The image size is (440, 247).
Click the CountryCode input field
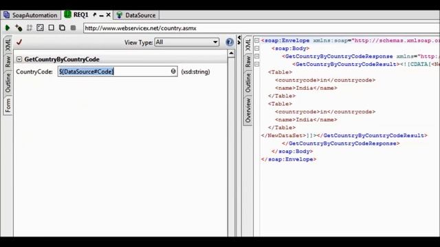[x=118, y=71]
